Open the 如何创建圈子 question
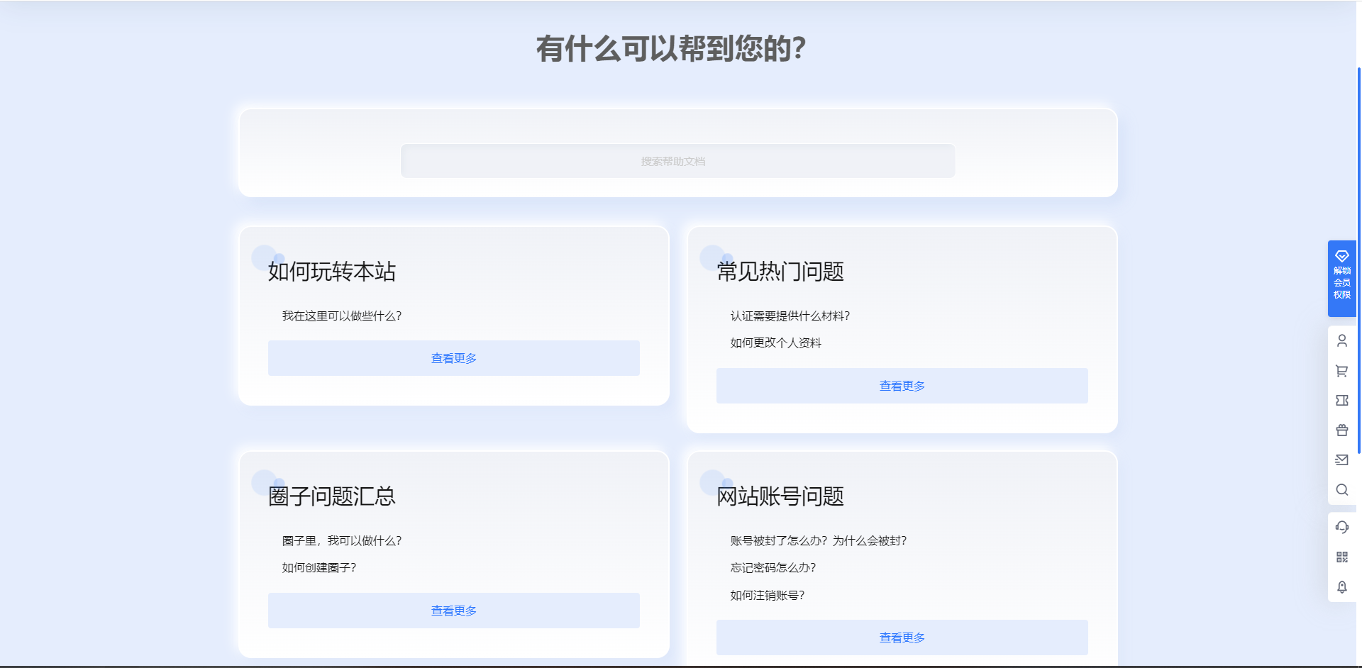The width and height of the screenshot is (1362, 668). pyautogui.click(x=319, y=567)
